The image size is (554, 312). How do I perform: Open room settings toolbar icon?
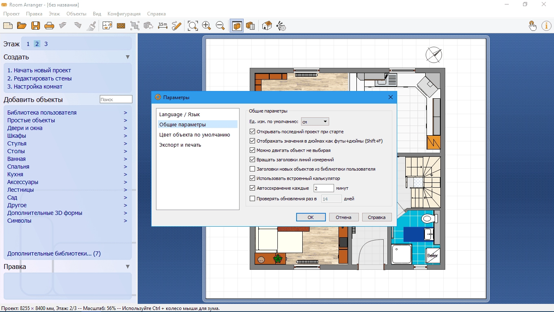tap(107, 26)
